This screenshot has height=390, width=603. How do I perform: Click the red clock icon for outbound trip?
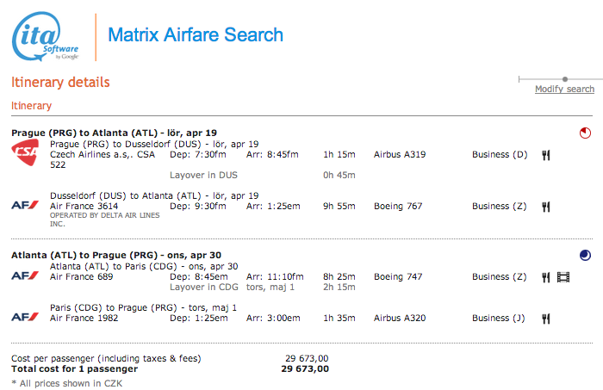tap(585, 133)
